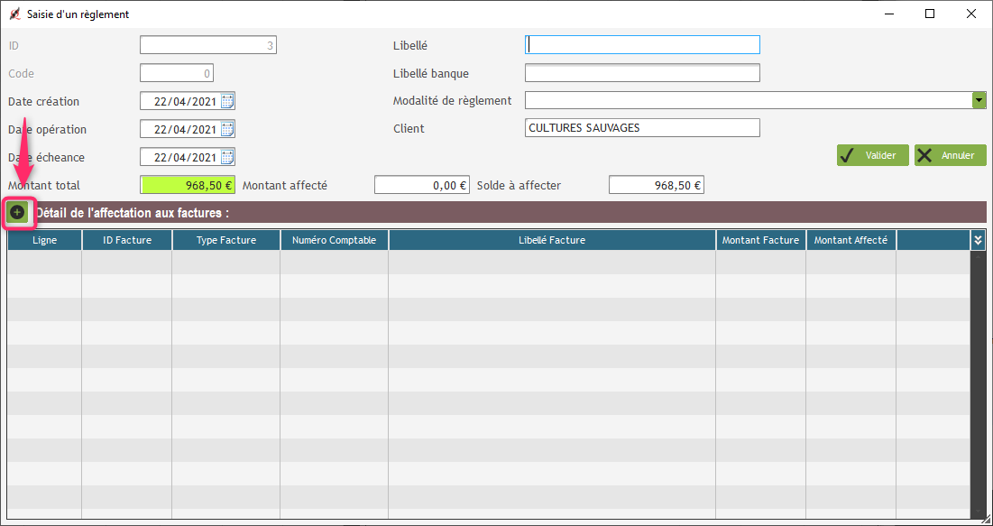The height and width of the screenshot is (526, 993).
Task: Validate the payment with Valider button
Action: coord(873,155)
